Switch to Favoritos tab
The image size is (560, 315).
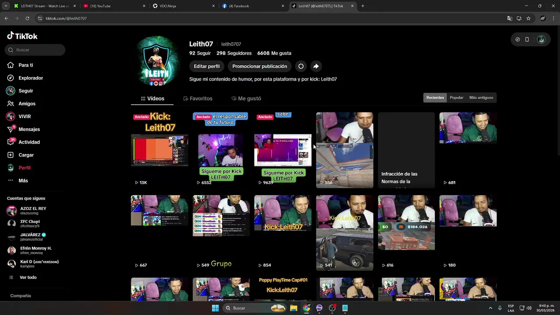(x=198, y=98)
